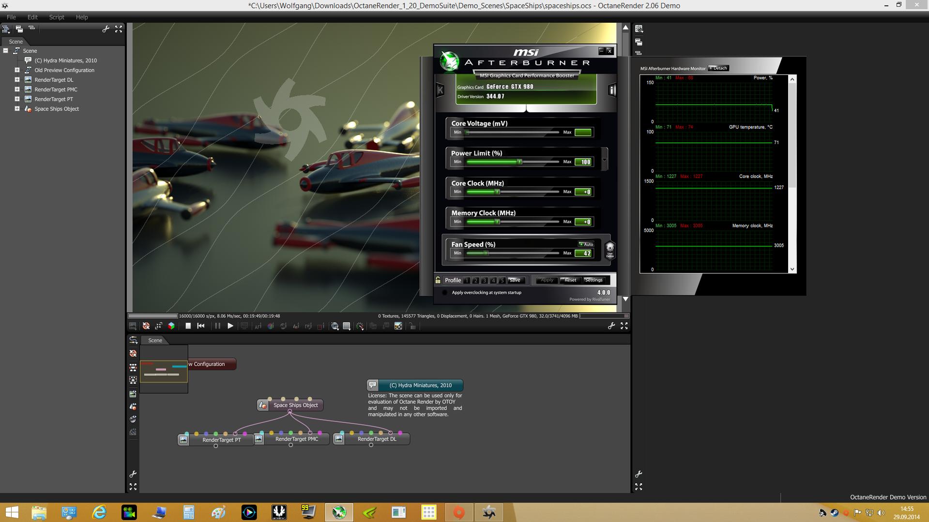The image size is (929, 522).
Task: Open the Afterburner information panel icon
Action: click(612, 90)
